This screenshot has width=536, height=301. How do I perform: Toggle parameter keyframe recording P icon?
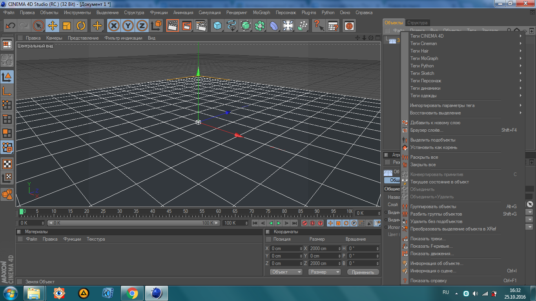pos(354,223)
